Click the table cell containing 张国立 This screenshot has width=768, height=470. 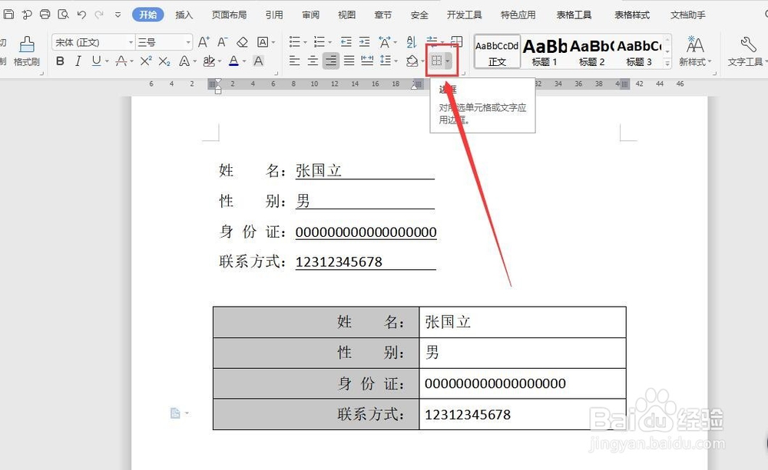522,322
